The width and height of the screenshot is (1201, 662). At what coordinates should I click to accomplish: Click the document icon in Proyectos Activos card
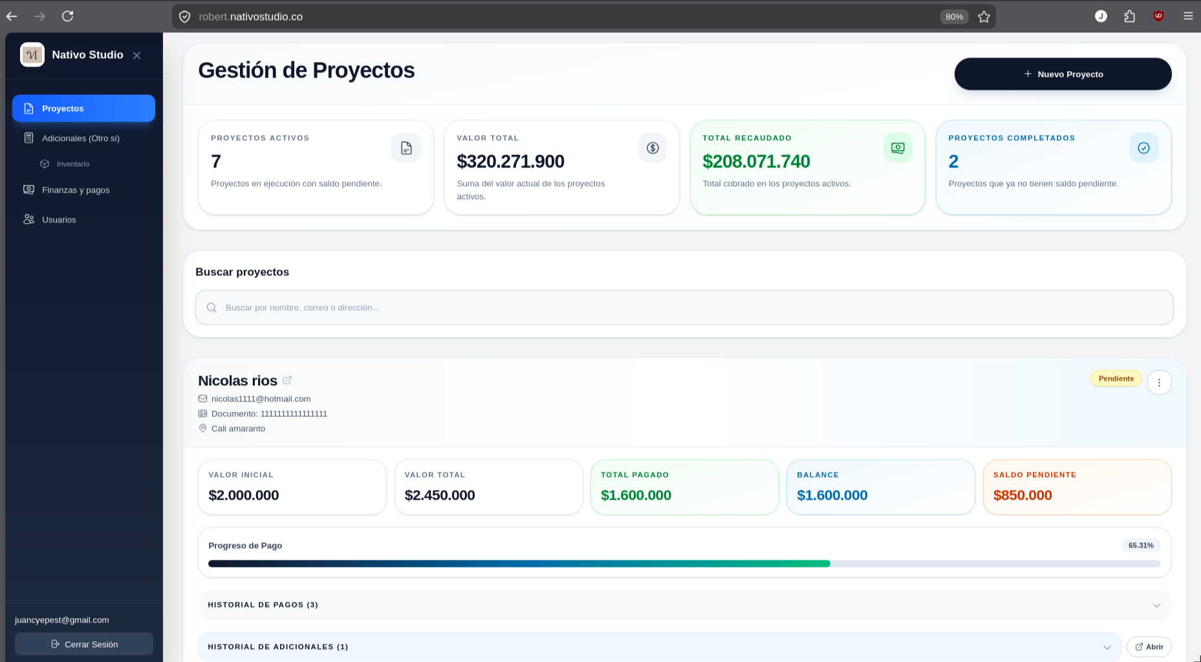point(406,148)
